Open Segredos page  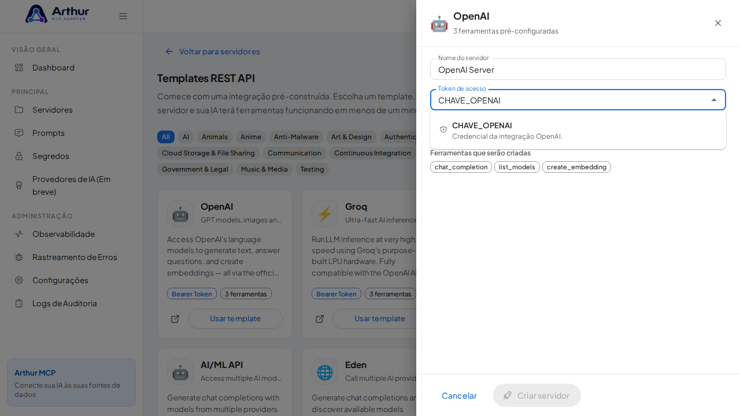[71, 156]
